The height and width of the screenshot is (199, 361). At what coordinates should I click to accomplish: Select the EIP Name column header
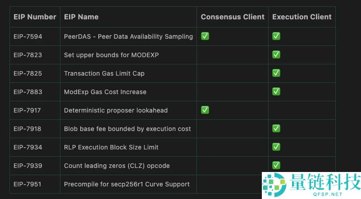81,17
